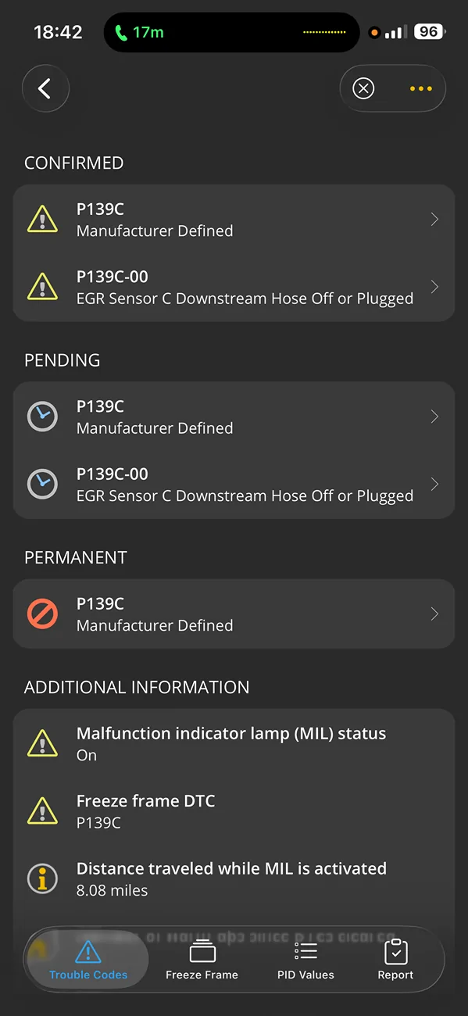
Task: Tap the red prohibited icon for permanent P139C
Action: (42, 614)
